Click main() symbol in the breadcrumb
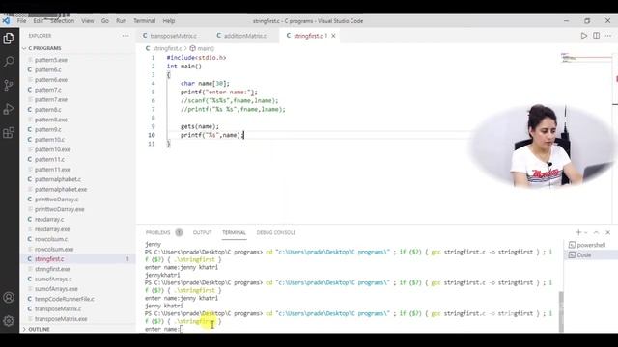 click(x=205, y=48)
